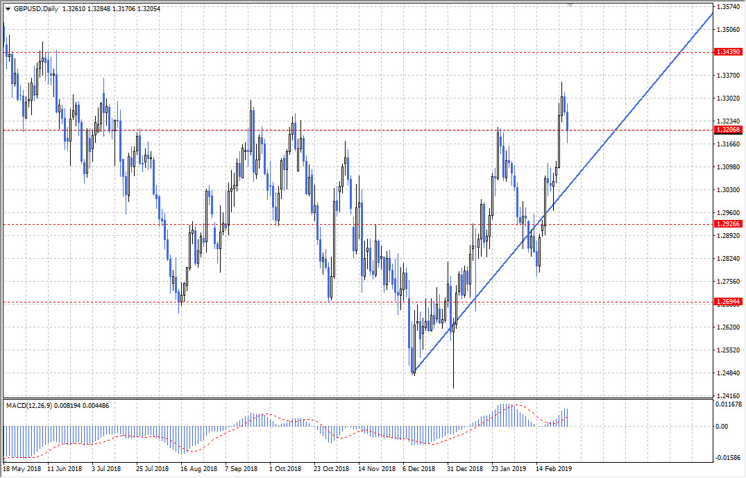This screenshot has width=746, height=478.
Task: Click the 23 Jan 2019 date label
Action: [x=509, y=468]
